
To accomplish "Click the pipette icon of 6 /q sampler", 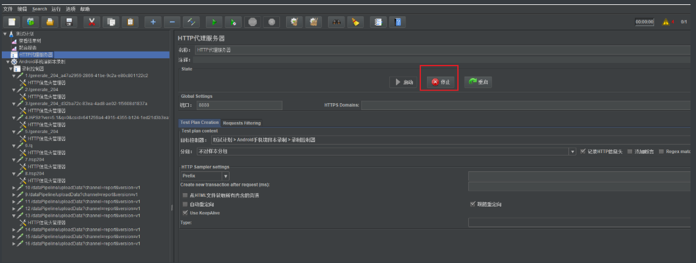I will click(x=20, y=146).
